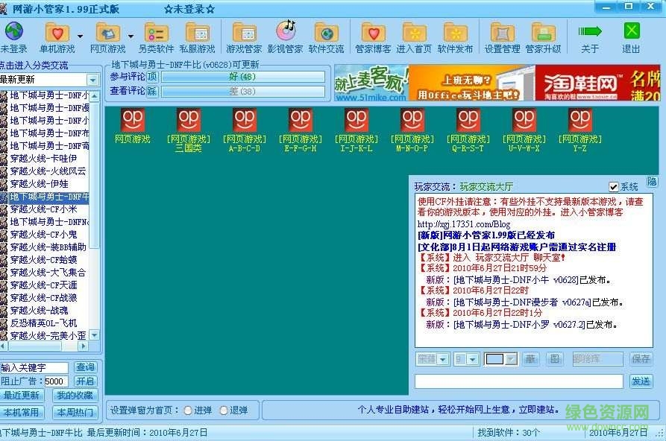
Task: Switch to the 我的收藏 tab
Action: point(75,396)
